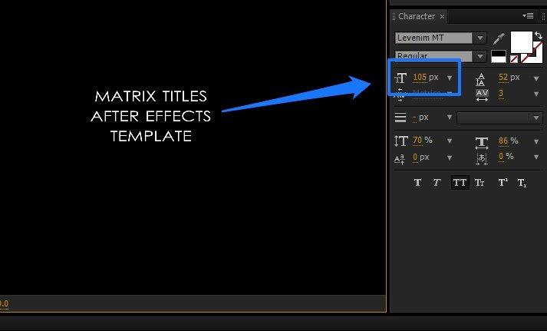Click the MATRIX TITLES text line
The height and width of the screenshot is (331, 547).
(x=150, y=96)
